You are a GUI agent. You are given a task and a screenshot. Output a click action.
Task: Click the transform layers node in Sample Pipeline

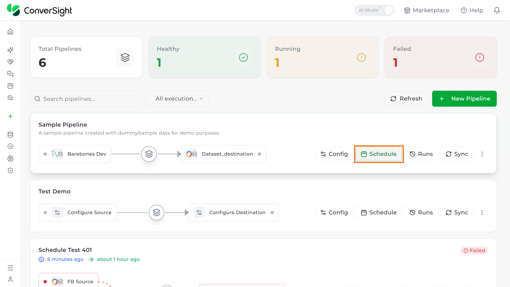point(149,154)
